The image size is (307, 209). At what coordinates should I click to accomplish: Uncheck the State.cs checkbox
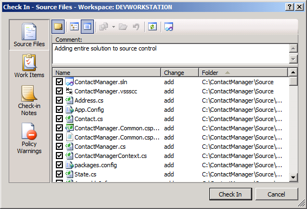coord(59,174)
